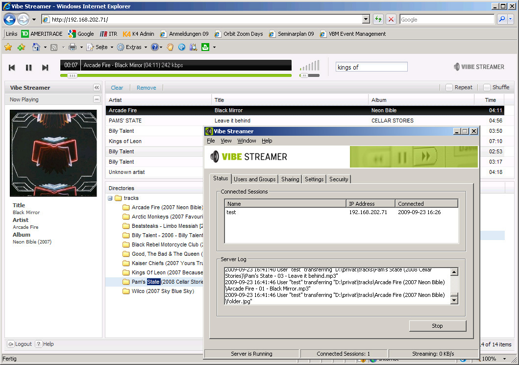
Task: Open the Favorites star icon
Action: coord(8,47)
